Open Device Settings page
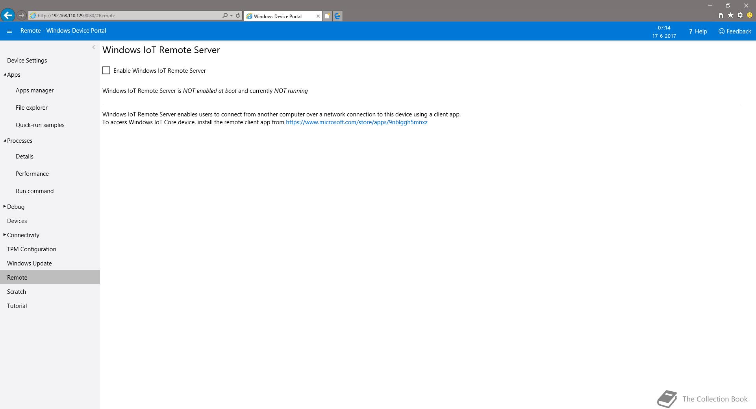 [x=27, y=61]
